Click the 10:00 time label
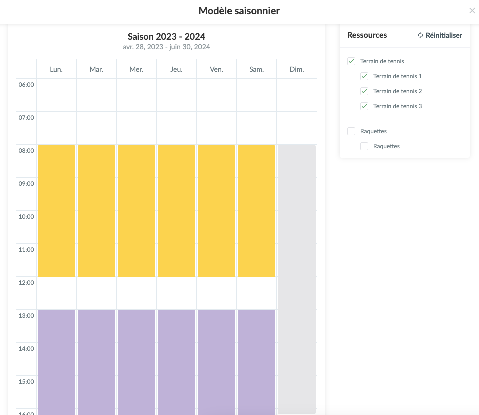Viewport: 479px width, 415px height. [26, 217]
